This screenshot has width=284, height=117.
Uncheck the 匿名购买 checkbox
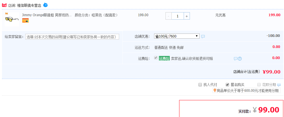pyautogui.click(x=227, y=85)
